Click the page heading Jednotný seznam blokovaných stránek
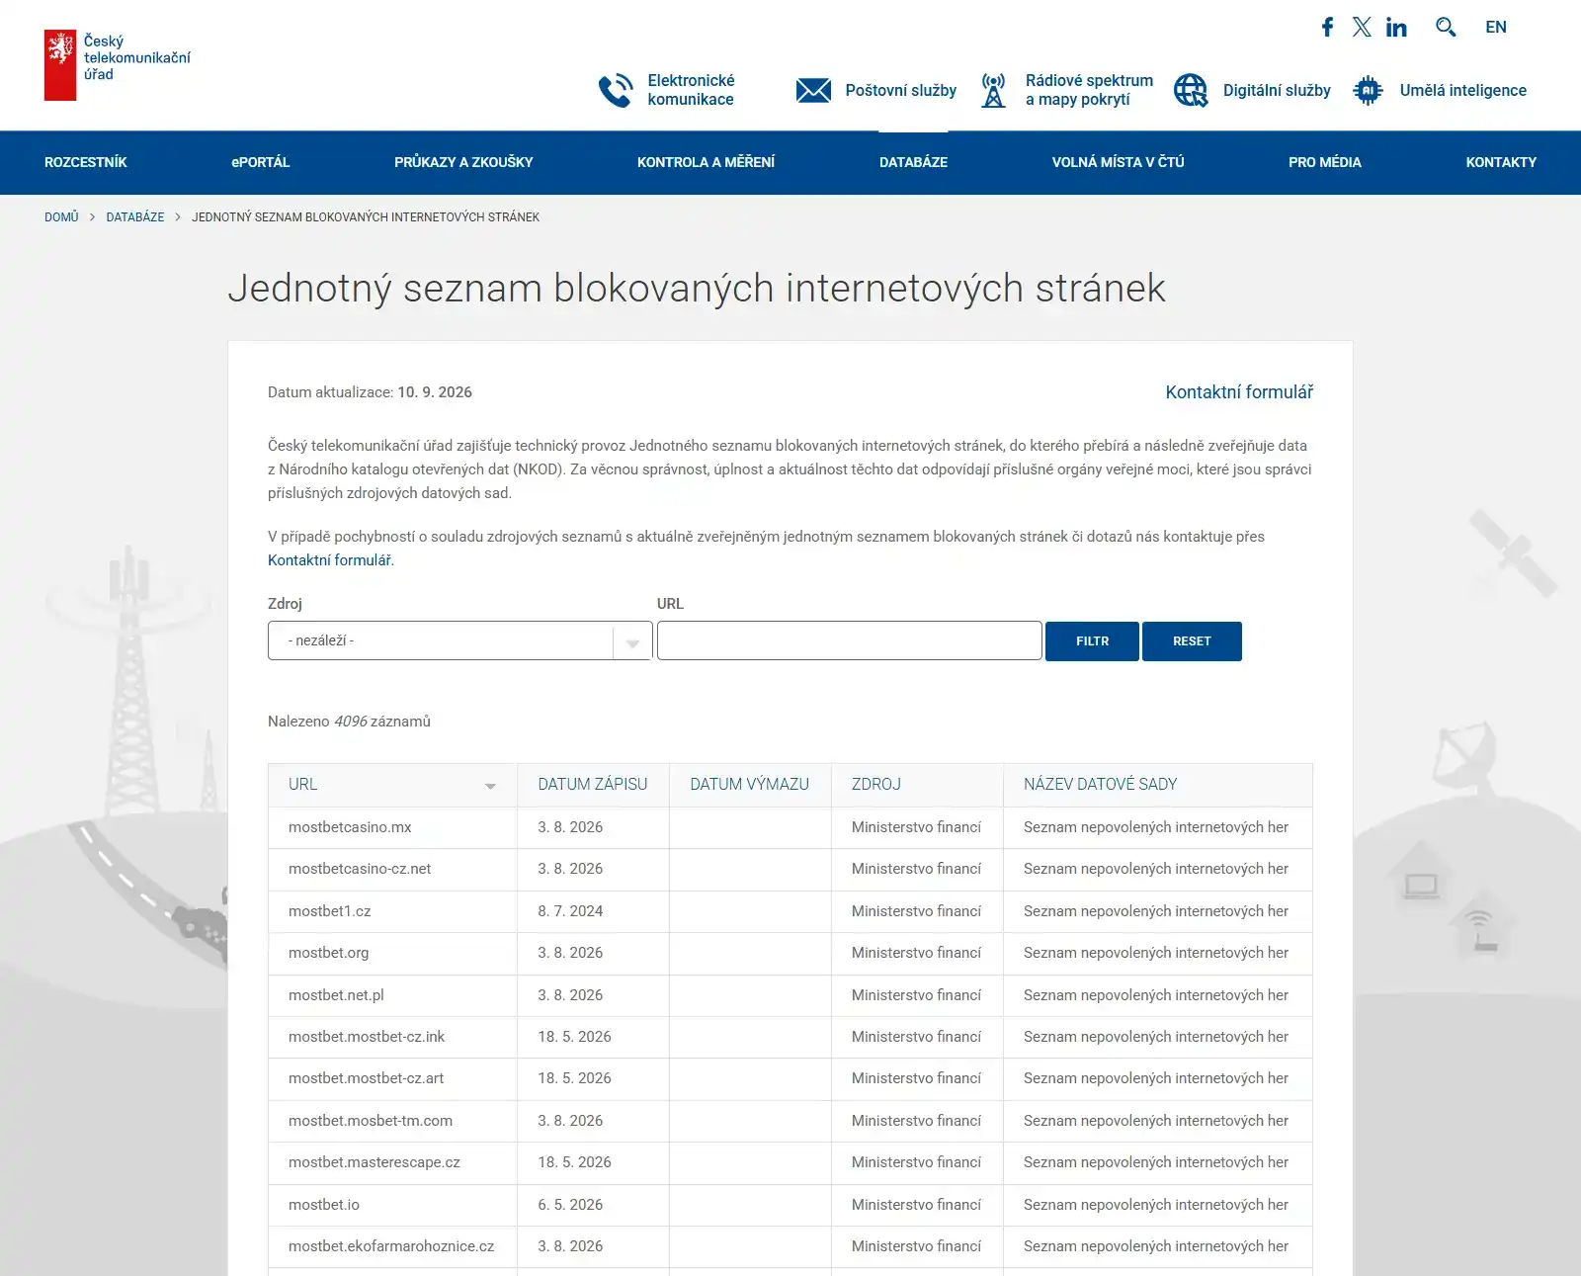 click(x=697, y=288)
